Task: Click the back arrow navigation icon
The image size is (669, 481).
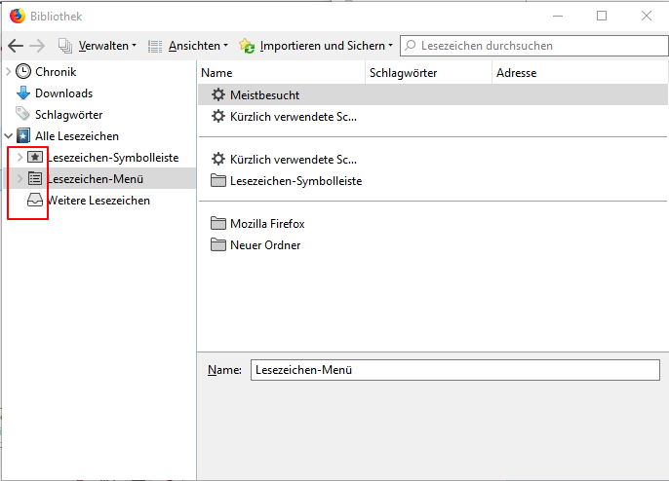Action: pyautogui.click(x=16, y=46)
